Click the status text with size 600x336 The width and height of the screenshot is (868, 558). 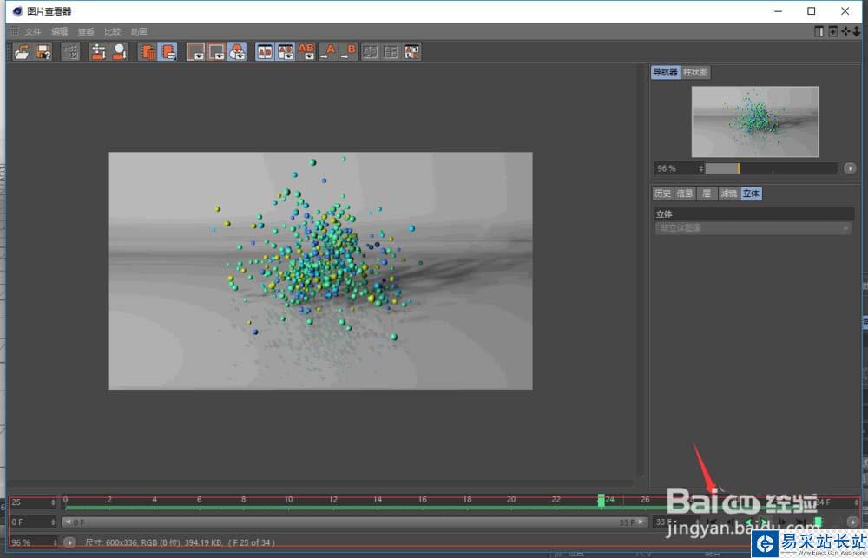click(x=181, y=542)
